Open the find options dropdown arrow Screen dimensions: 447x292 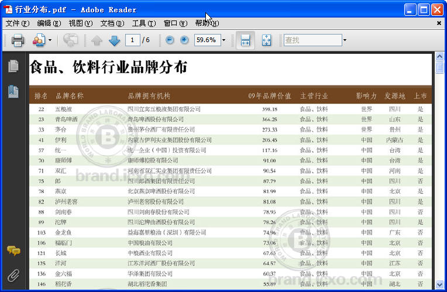[x=345, y=40]
